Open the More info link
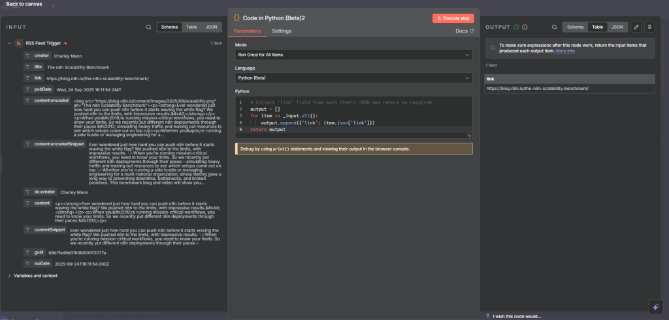 [565, 51]
